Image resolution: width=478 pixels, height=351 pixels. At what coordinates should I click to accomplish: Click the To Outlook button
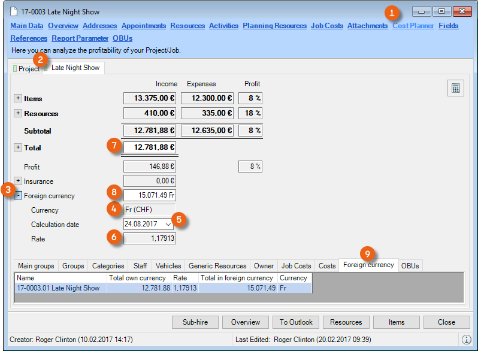(x=295, y=322)
